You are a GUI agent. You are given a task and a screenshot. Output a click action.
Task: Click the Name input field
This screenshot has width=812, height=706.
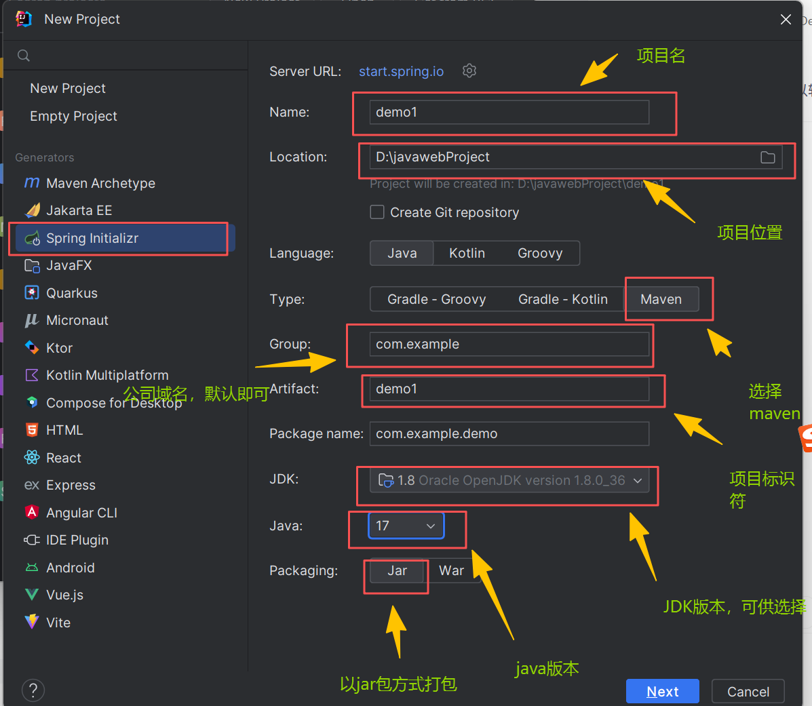[x=509, y=113]
